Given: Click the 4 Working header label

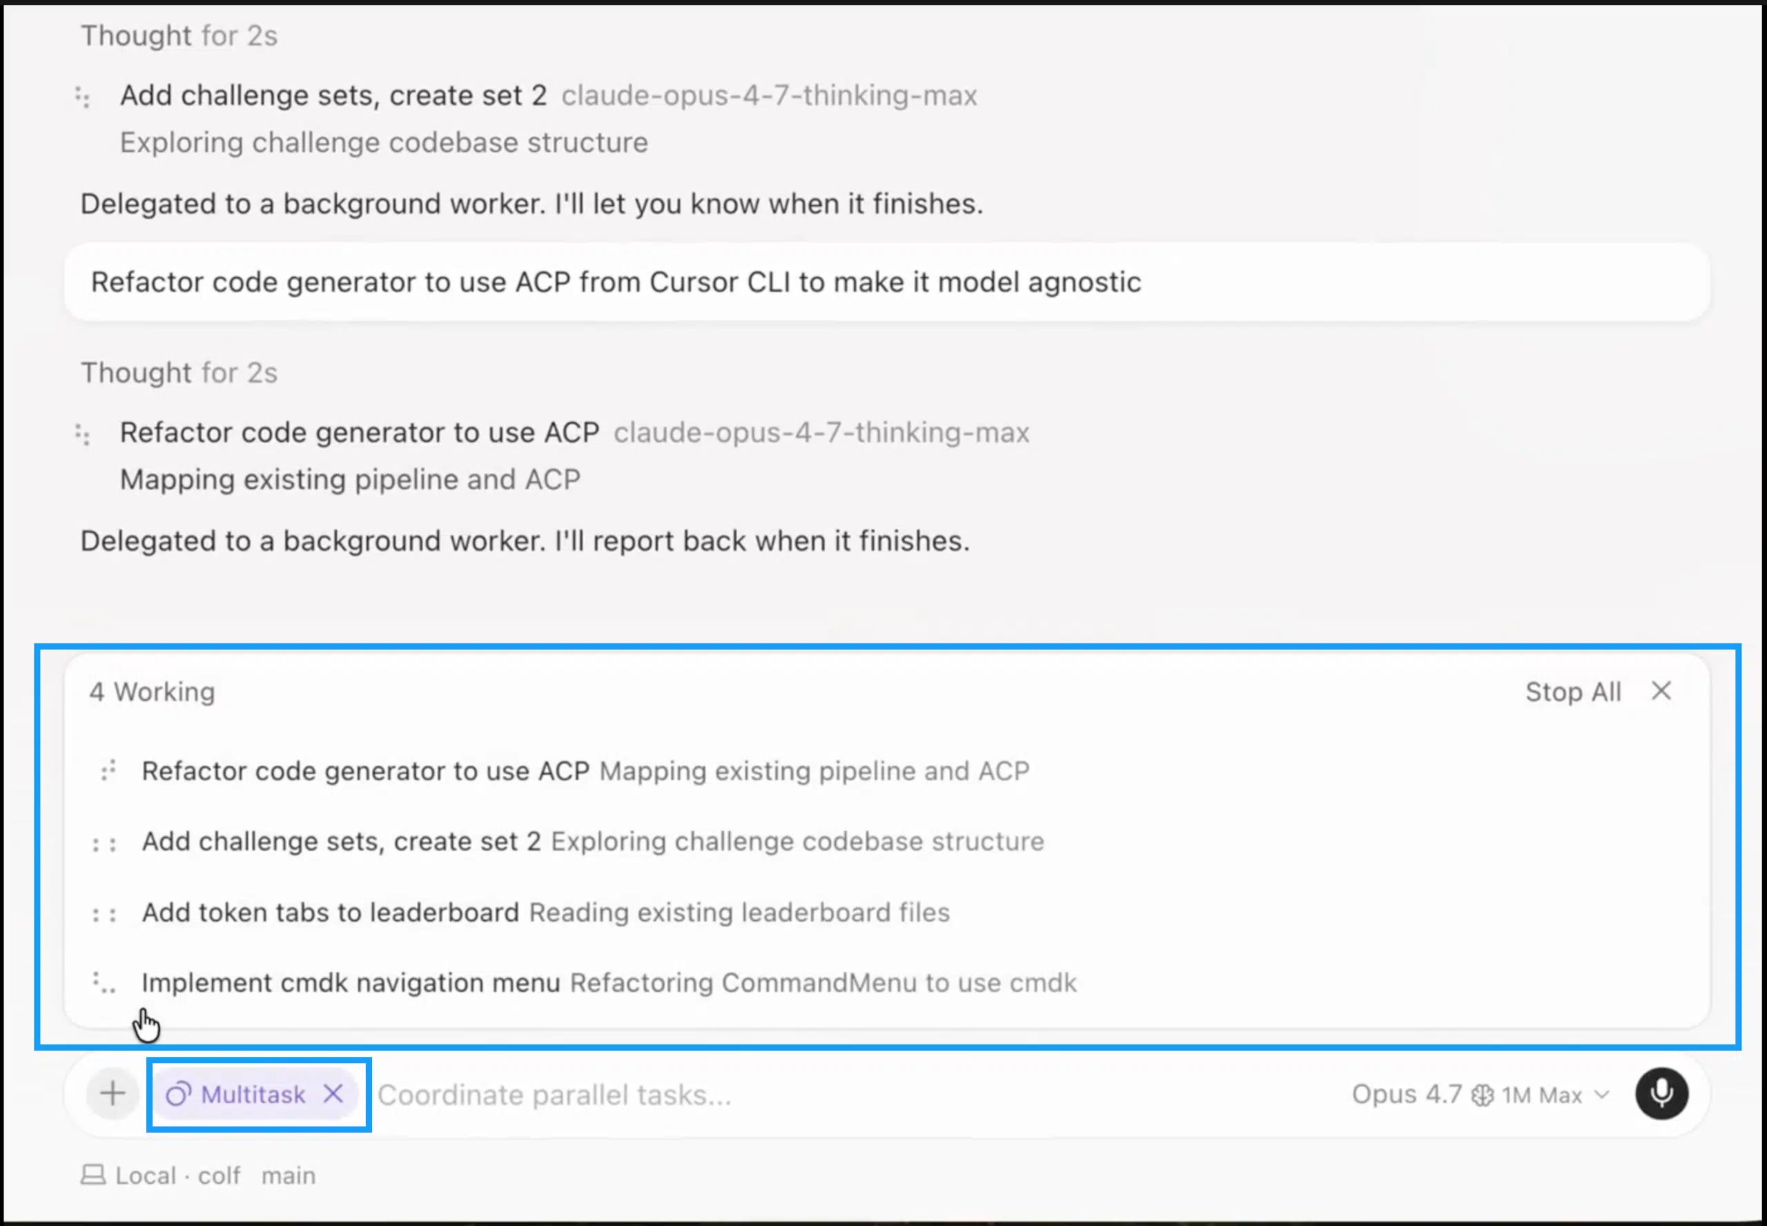Looking at the screenshot, I should (x=153, y=690).
